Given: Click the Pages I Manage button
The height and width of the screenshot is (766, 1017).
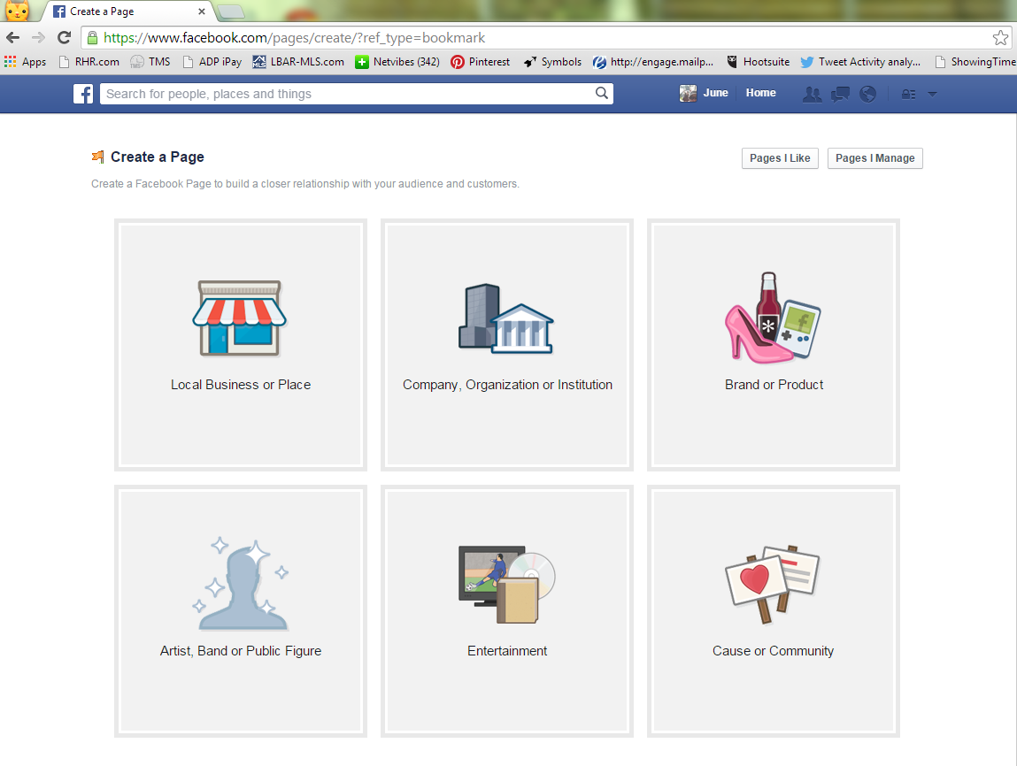Looking at the screenshot, I should click(875, 158).
